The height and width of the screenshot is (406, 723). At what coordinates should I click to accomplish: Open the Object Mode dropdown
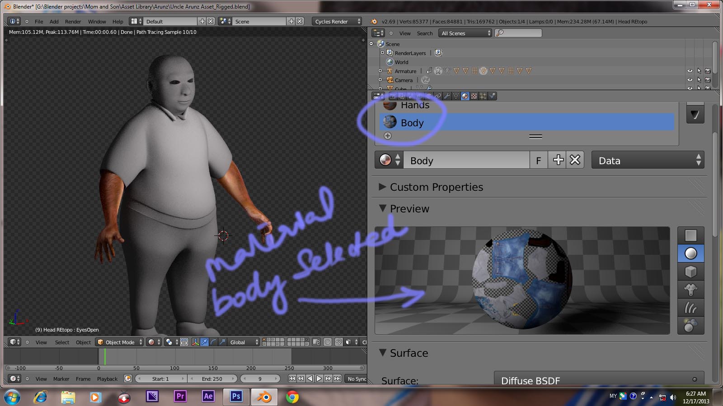tap(120, 342)
